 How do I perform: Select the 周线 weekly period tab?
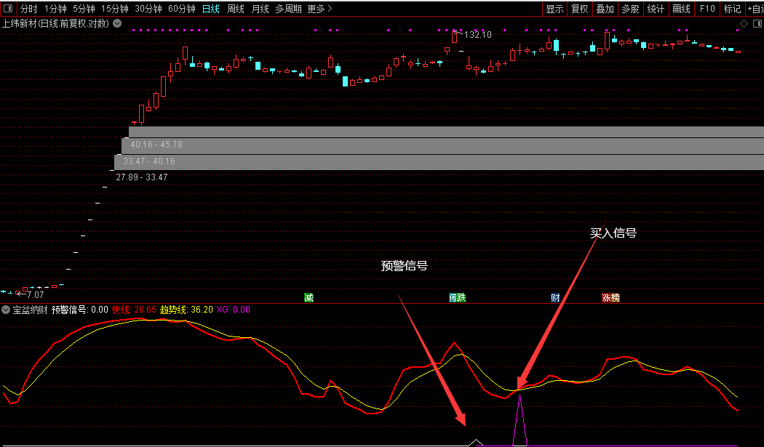pyautogui.click(x=236, y=9)
